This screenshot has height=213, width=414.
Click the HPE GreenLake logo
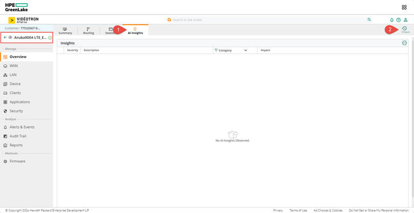click(x=16, y=8)
